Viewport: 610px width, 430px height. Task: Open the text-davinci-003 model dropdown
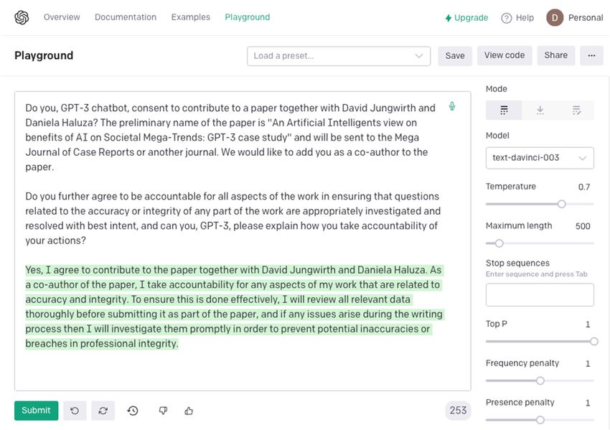(540, 158)
